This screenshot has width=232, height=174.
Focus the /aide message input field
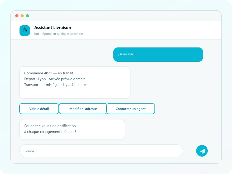101,151
